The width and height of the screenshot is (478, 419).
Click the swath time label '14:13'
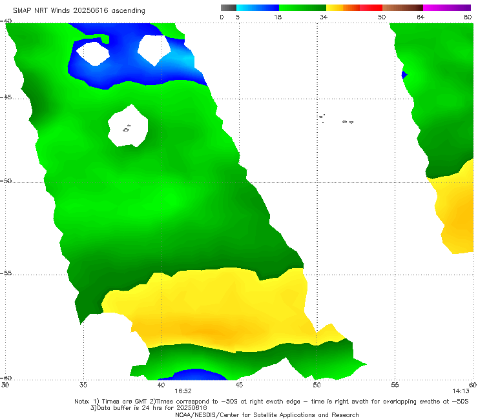pyautogui.click(x=461, y=391)
